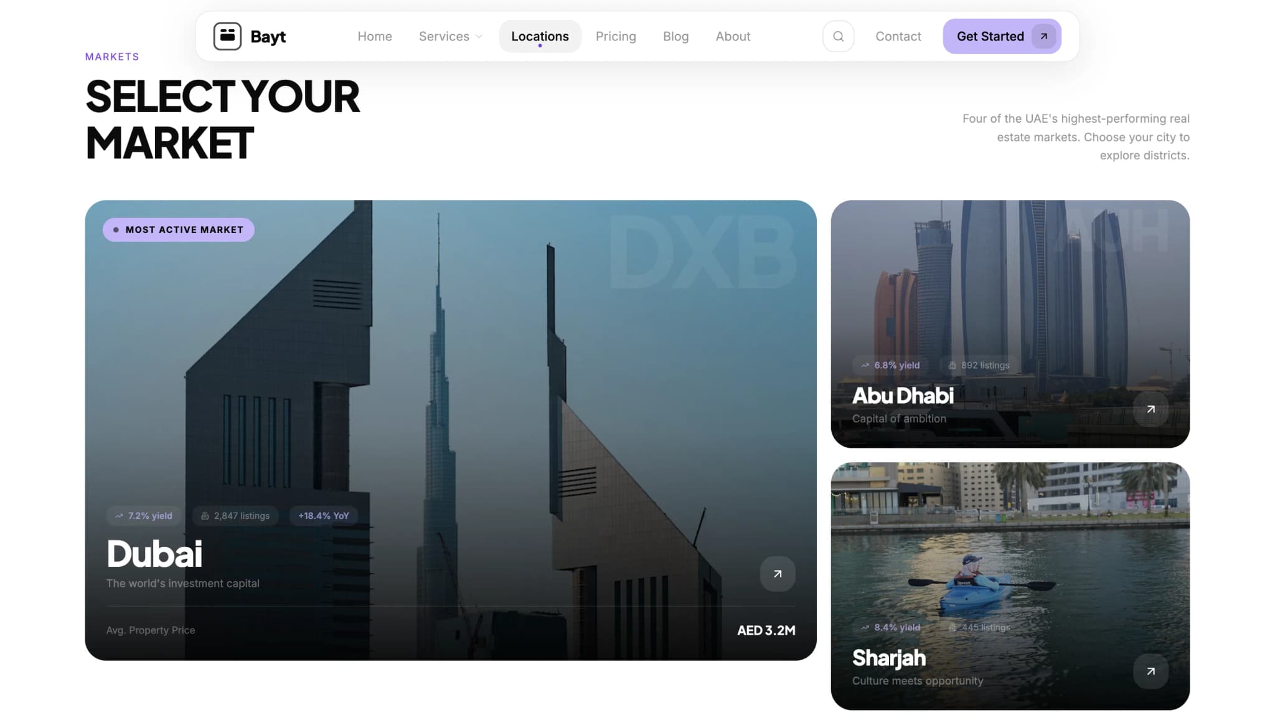Click the arrow icon on the Dubai card
This screenshot has width=1275, height=720.
tap(776, 574)
